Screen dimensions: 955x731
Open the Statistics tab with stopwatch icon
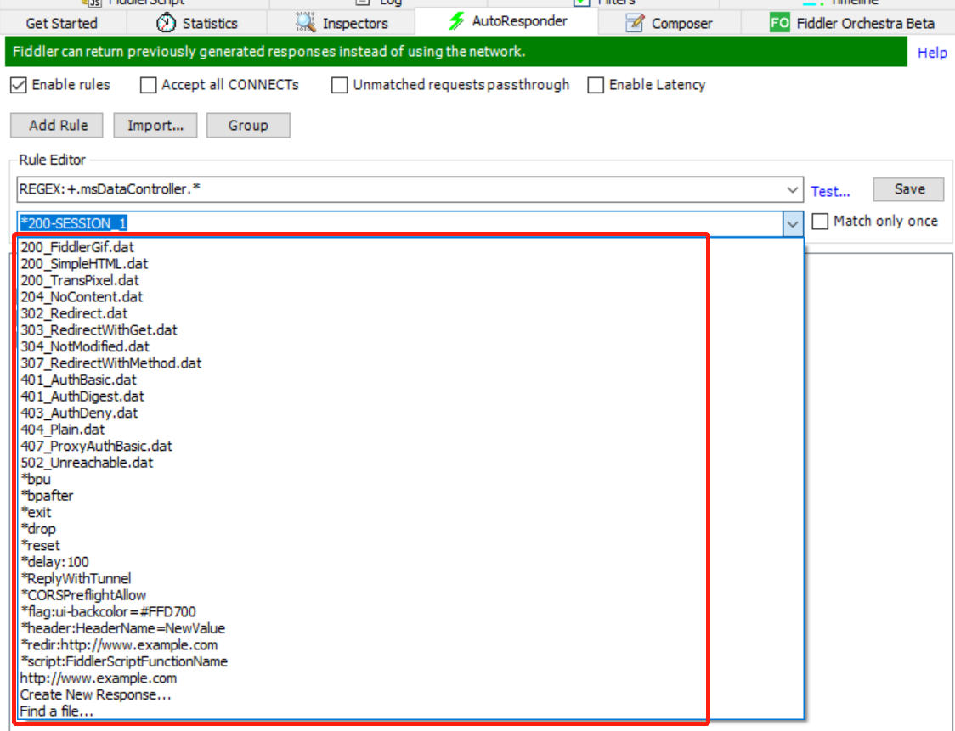pos(197,23)
